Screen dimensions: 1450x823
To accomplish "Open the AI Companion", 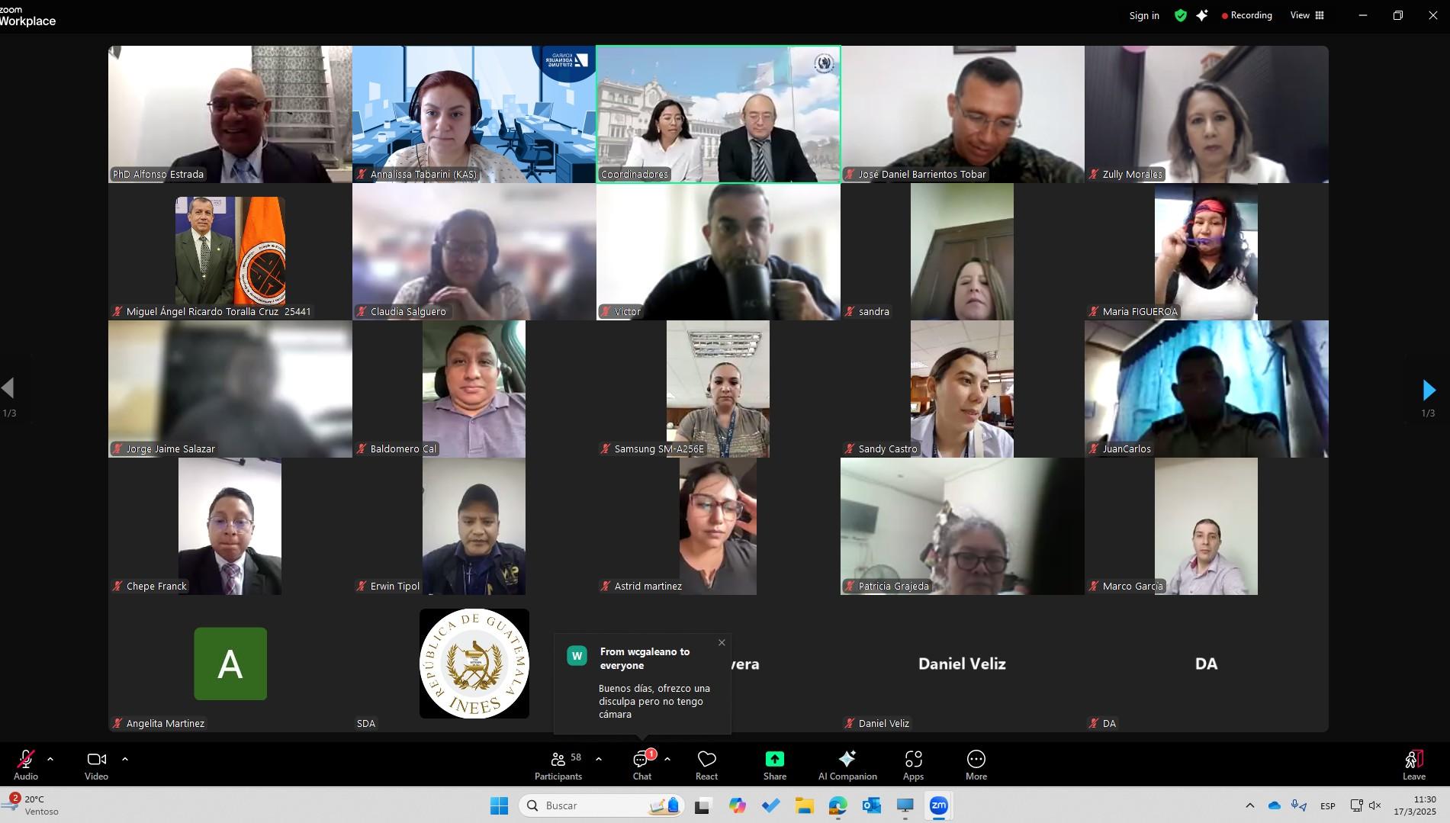I will 847,765.
